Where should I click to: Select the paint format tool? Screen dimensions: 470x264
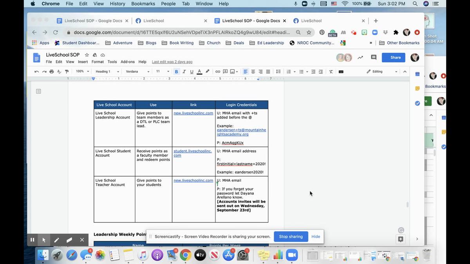click(67, 72)
